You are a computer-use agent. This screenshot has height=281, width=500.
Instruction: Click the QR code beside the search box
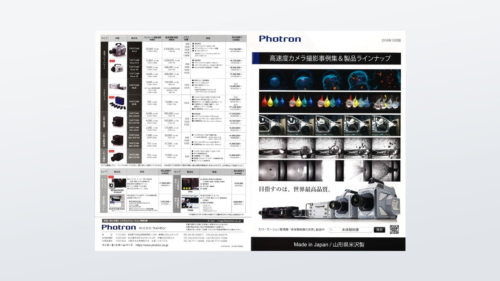click(x=394, y=230)
